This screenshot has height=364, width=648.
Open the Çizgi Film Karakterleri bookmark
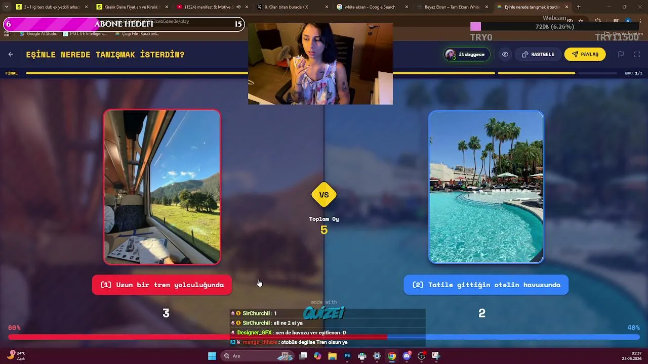point(137,34)
